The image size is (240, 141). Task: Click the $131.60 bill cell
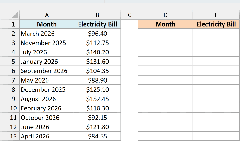coord(97,61)
